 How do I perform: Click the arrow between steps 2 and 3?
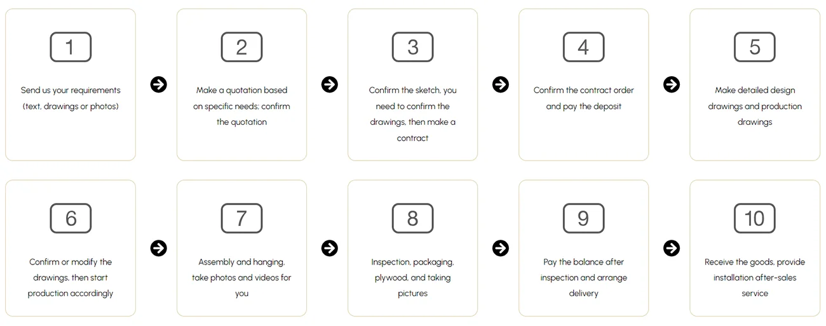coord(329,84)
